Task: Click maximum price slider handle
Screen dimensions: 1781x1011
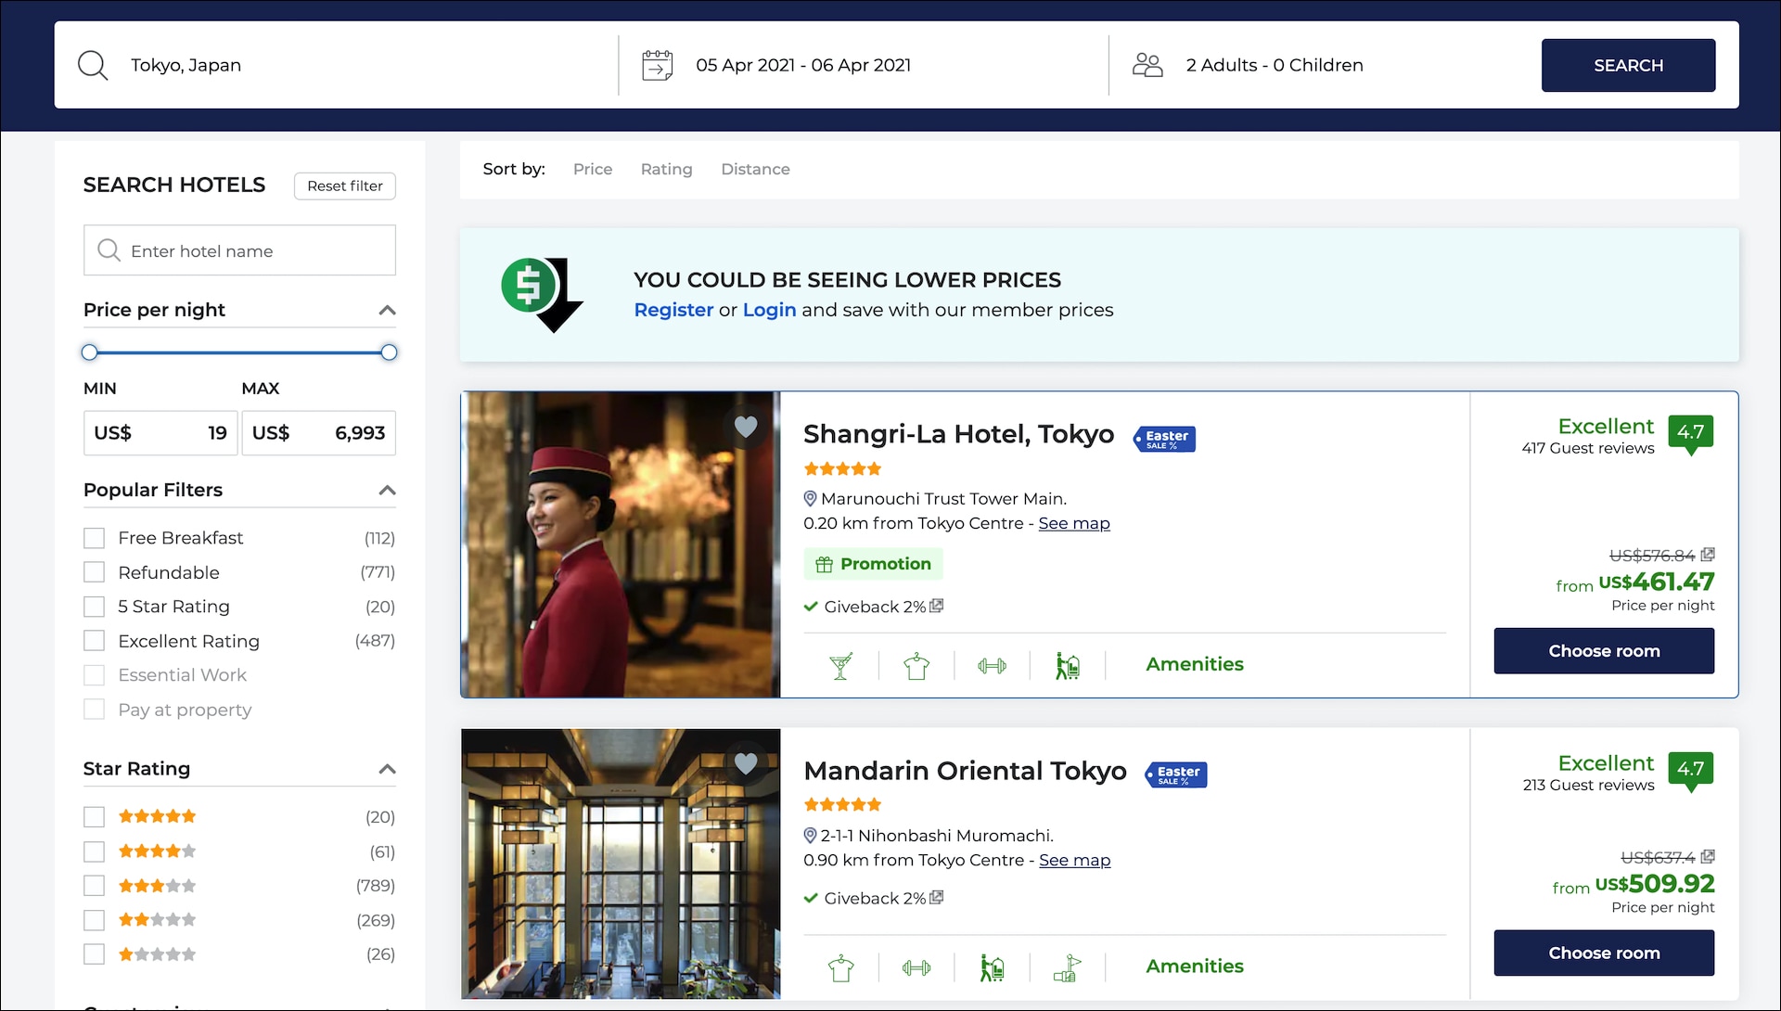Action: coord(389,352)
